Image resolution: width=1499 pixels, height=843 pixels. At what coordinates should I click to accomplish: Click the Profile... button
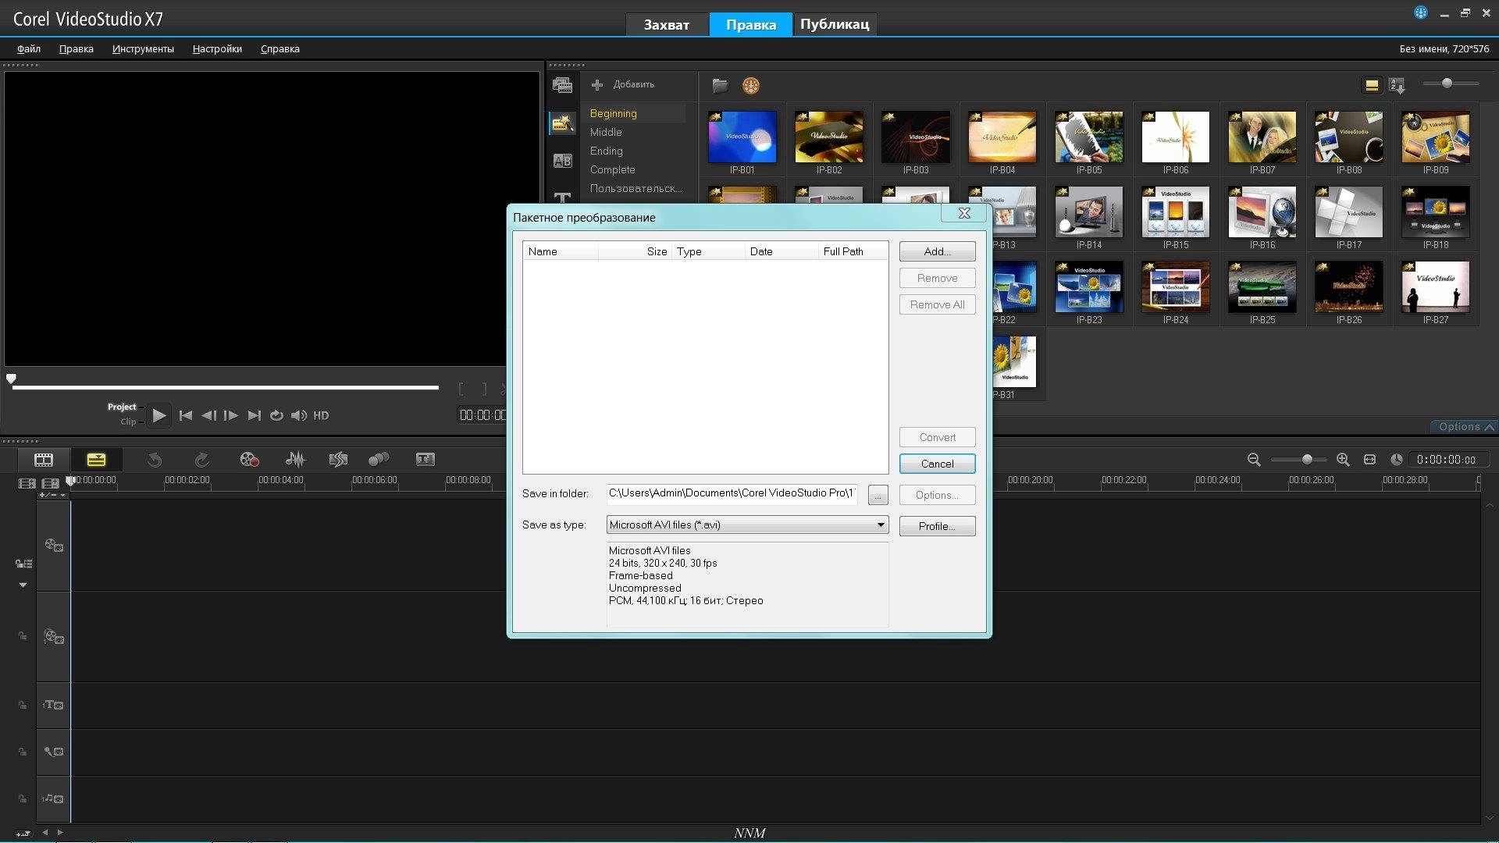pyautogui.click(x=937, y=526)
